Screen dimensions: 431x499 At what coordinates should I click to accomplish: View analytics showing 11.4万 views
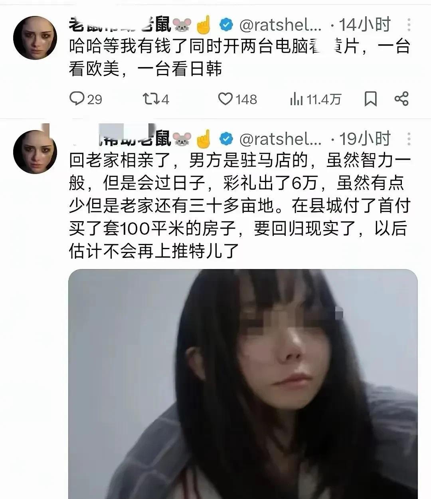[x=316, y=99]
